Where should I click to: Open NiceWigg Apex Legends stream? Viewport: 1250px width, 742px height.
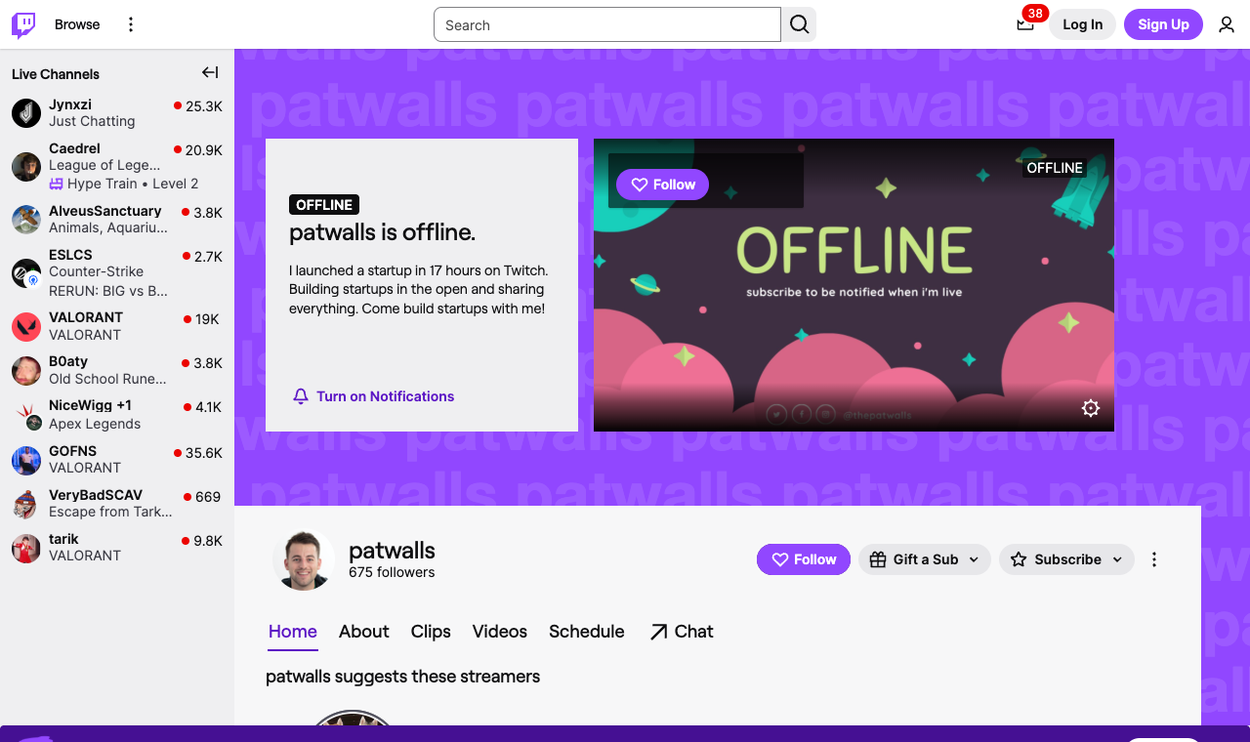117,415
